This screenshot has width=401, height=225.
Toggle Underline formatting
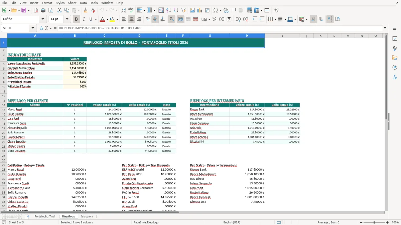91,19
